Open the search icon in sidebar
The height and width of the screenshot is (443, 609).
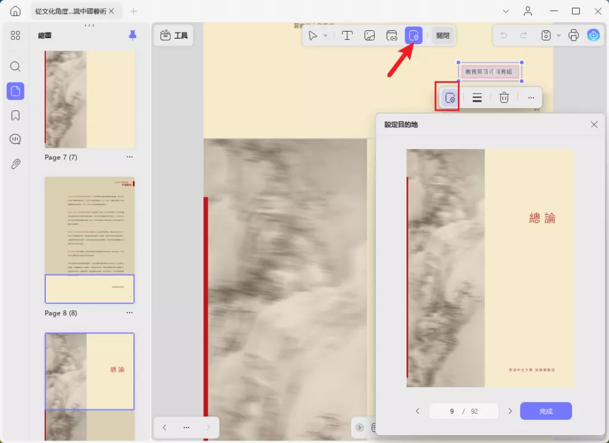(x=15, y=67)
